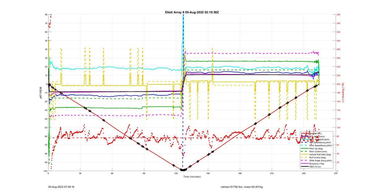Click the right axis label '(+) Heading (°M)'
This screenshot has width=371, height=192.
(x=343, y=93)
